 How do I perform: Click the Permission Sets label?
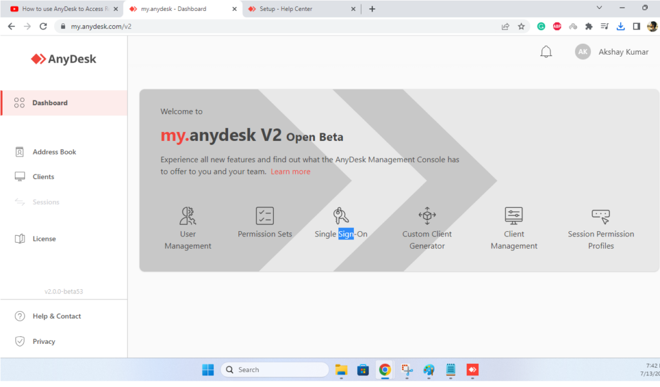click(x=265, y=234)
